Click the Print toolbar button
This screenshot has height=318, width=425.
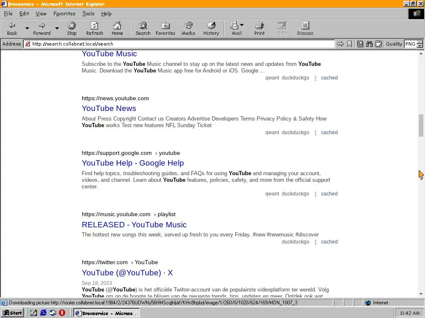tap(259, 29)
